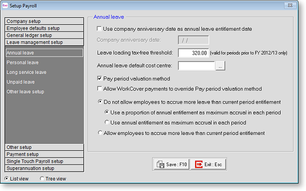
Task: Go to Other leave setup
Action: tap(25, 92)
